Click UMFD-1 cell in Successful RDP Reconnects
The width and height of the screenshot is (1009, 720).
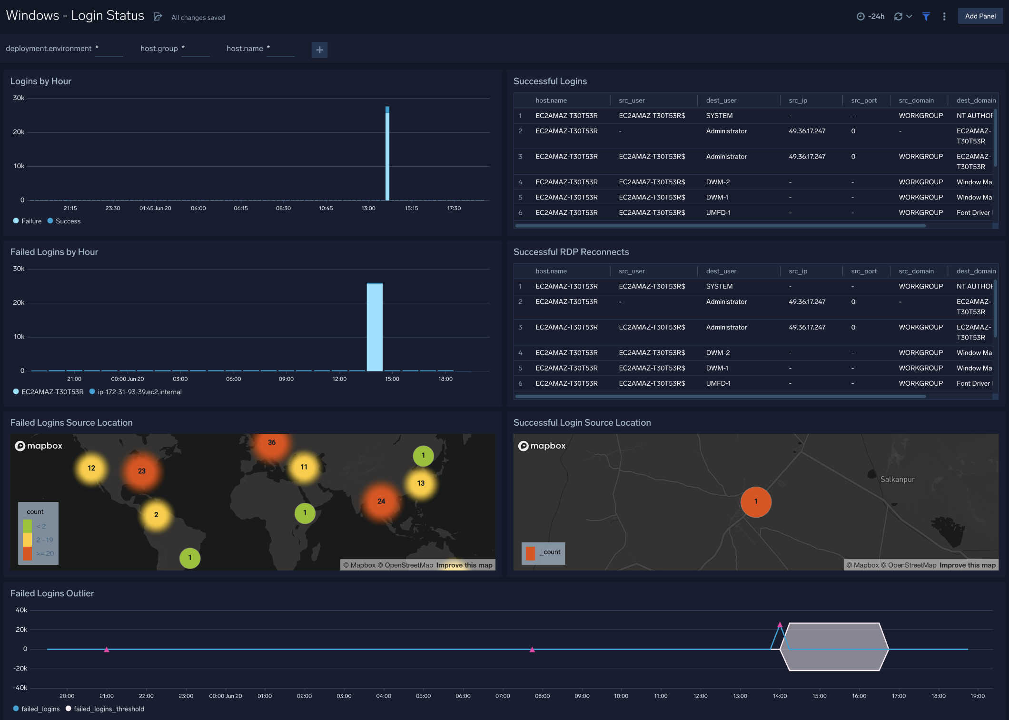[718, 383]
